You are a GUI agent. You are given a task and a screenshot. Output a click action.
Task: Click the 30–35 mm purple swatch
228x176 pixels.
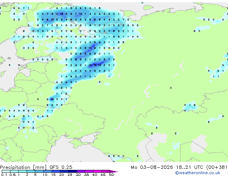tap(81, 171)
